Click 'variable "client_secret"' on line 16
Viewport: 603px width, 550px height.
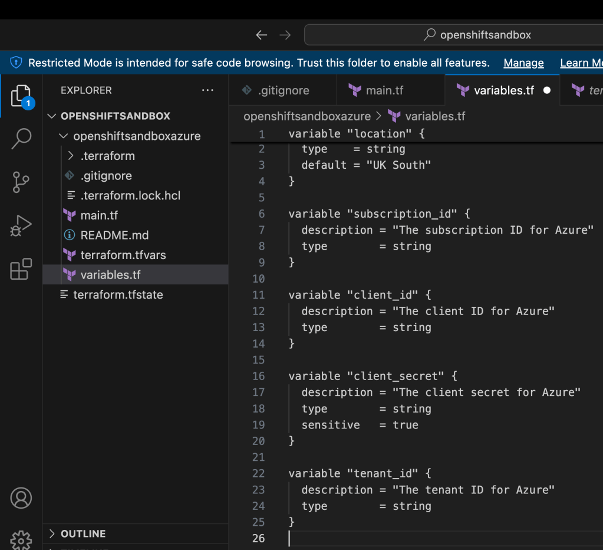click(366, 376)
